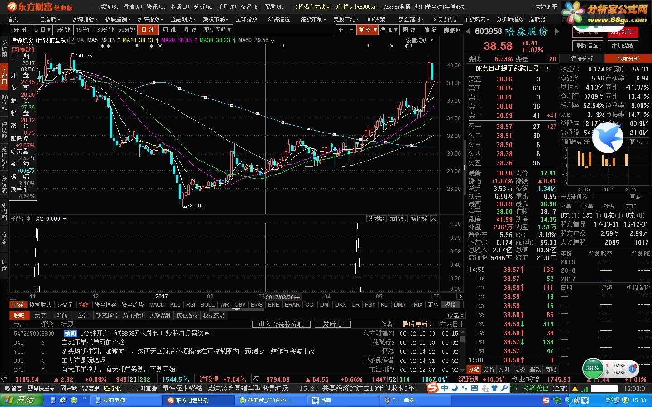Click the bell alert icon near clock
The height and width of the screenshot is (407, 652).
point(575,388)
